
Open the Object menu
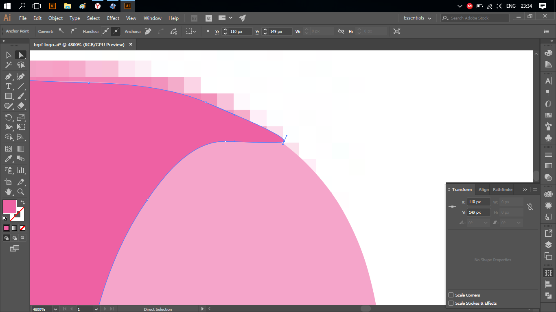pyautogui.click(x=56, y=18)
